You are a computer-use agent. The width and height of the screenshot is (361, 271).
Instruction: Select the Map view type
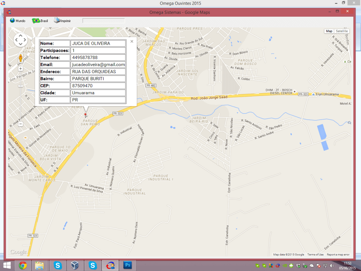(329, 31)
